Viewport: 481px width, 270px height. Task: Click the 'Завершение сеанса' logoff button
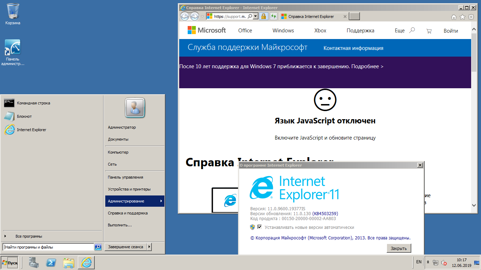(x=126, y=247)
